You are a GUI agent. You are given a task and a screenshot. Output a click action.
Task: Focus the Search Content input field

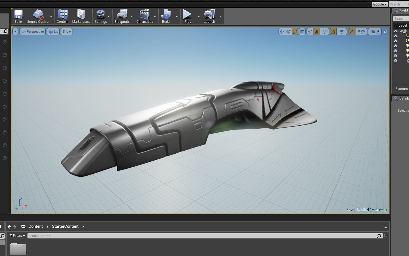click(x=202, y=236)
